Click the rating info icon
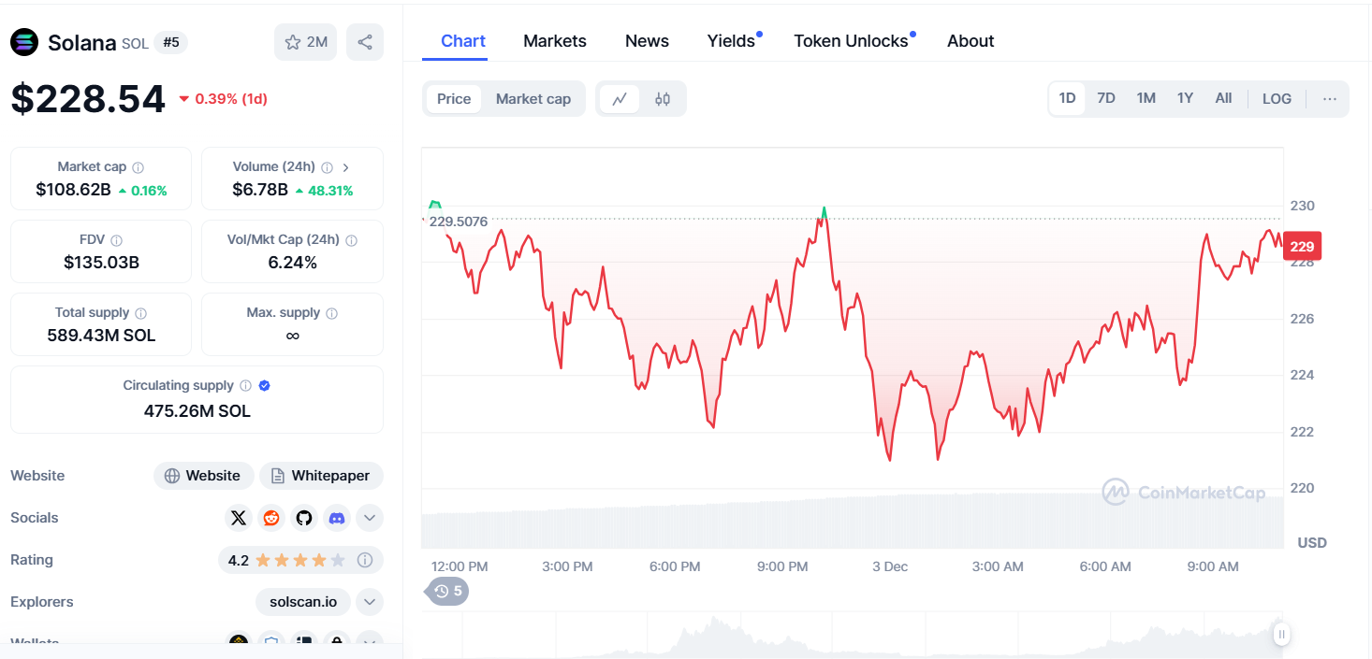The height and width of the screenshot is (659, 1372). (x=365, y=560)
